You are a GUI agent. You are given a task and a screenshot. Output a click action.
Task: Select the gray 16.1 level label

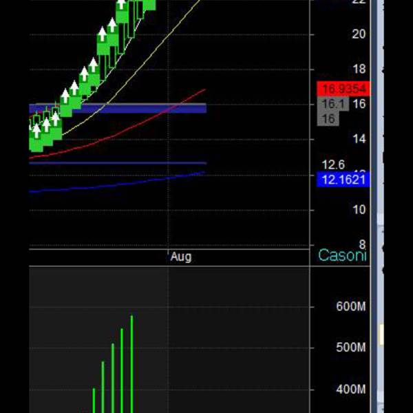(333, 104)
